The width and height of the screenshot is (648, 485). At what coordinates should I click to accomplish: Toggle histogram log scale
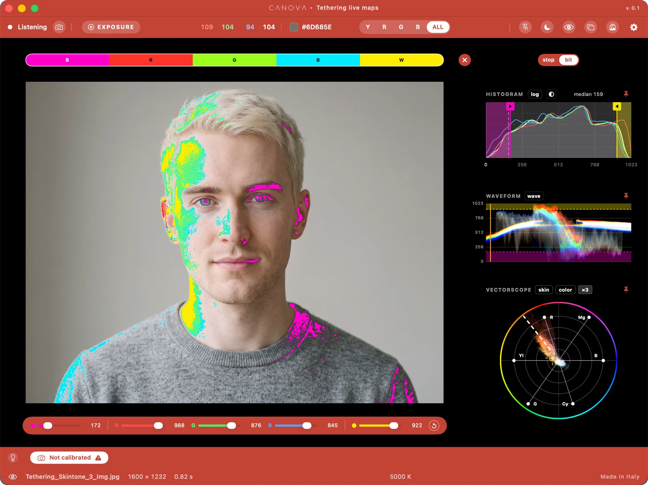tap(535, 94)
